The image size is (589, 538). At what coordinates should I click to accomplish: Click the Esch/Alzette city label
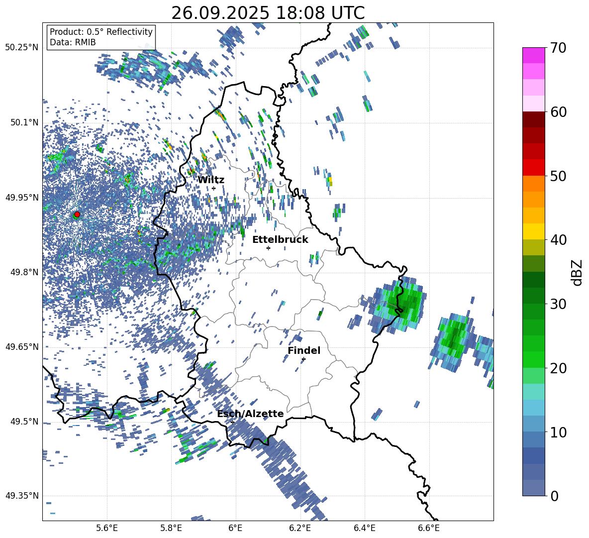tap(250, 414)
